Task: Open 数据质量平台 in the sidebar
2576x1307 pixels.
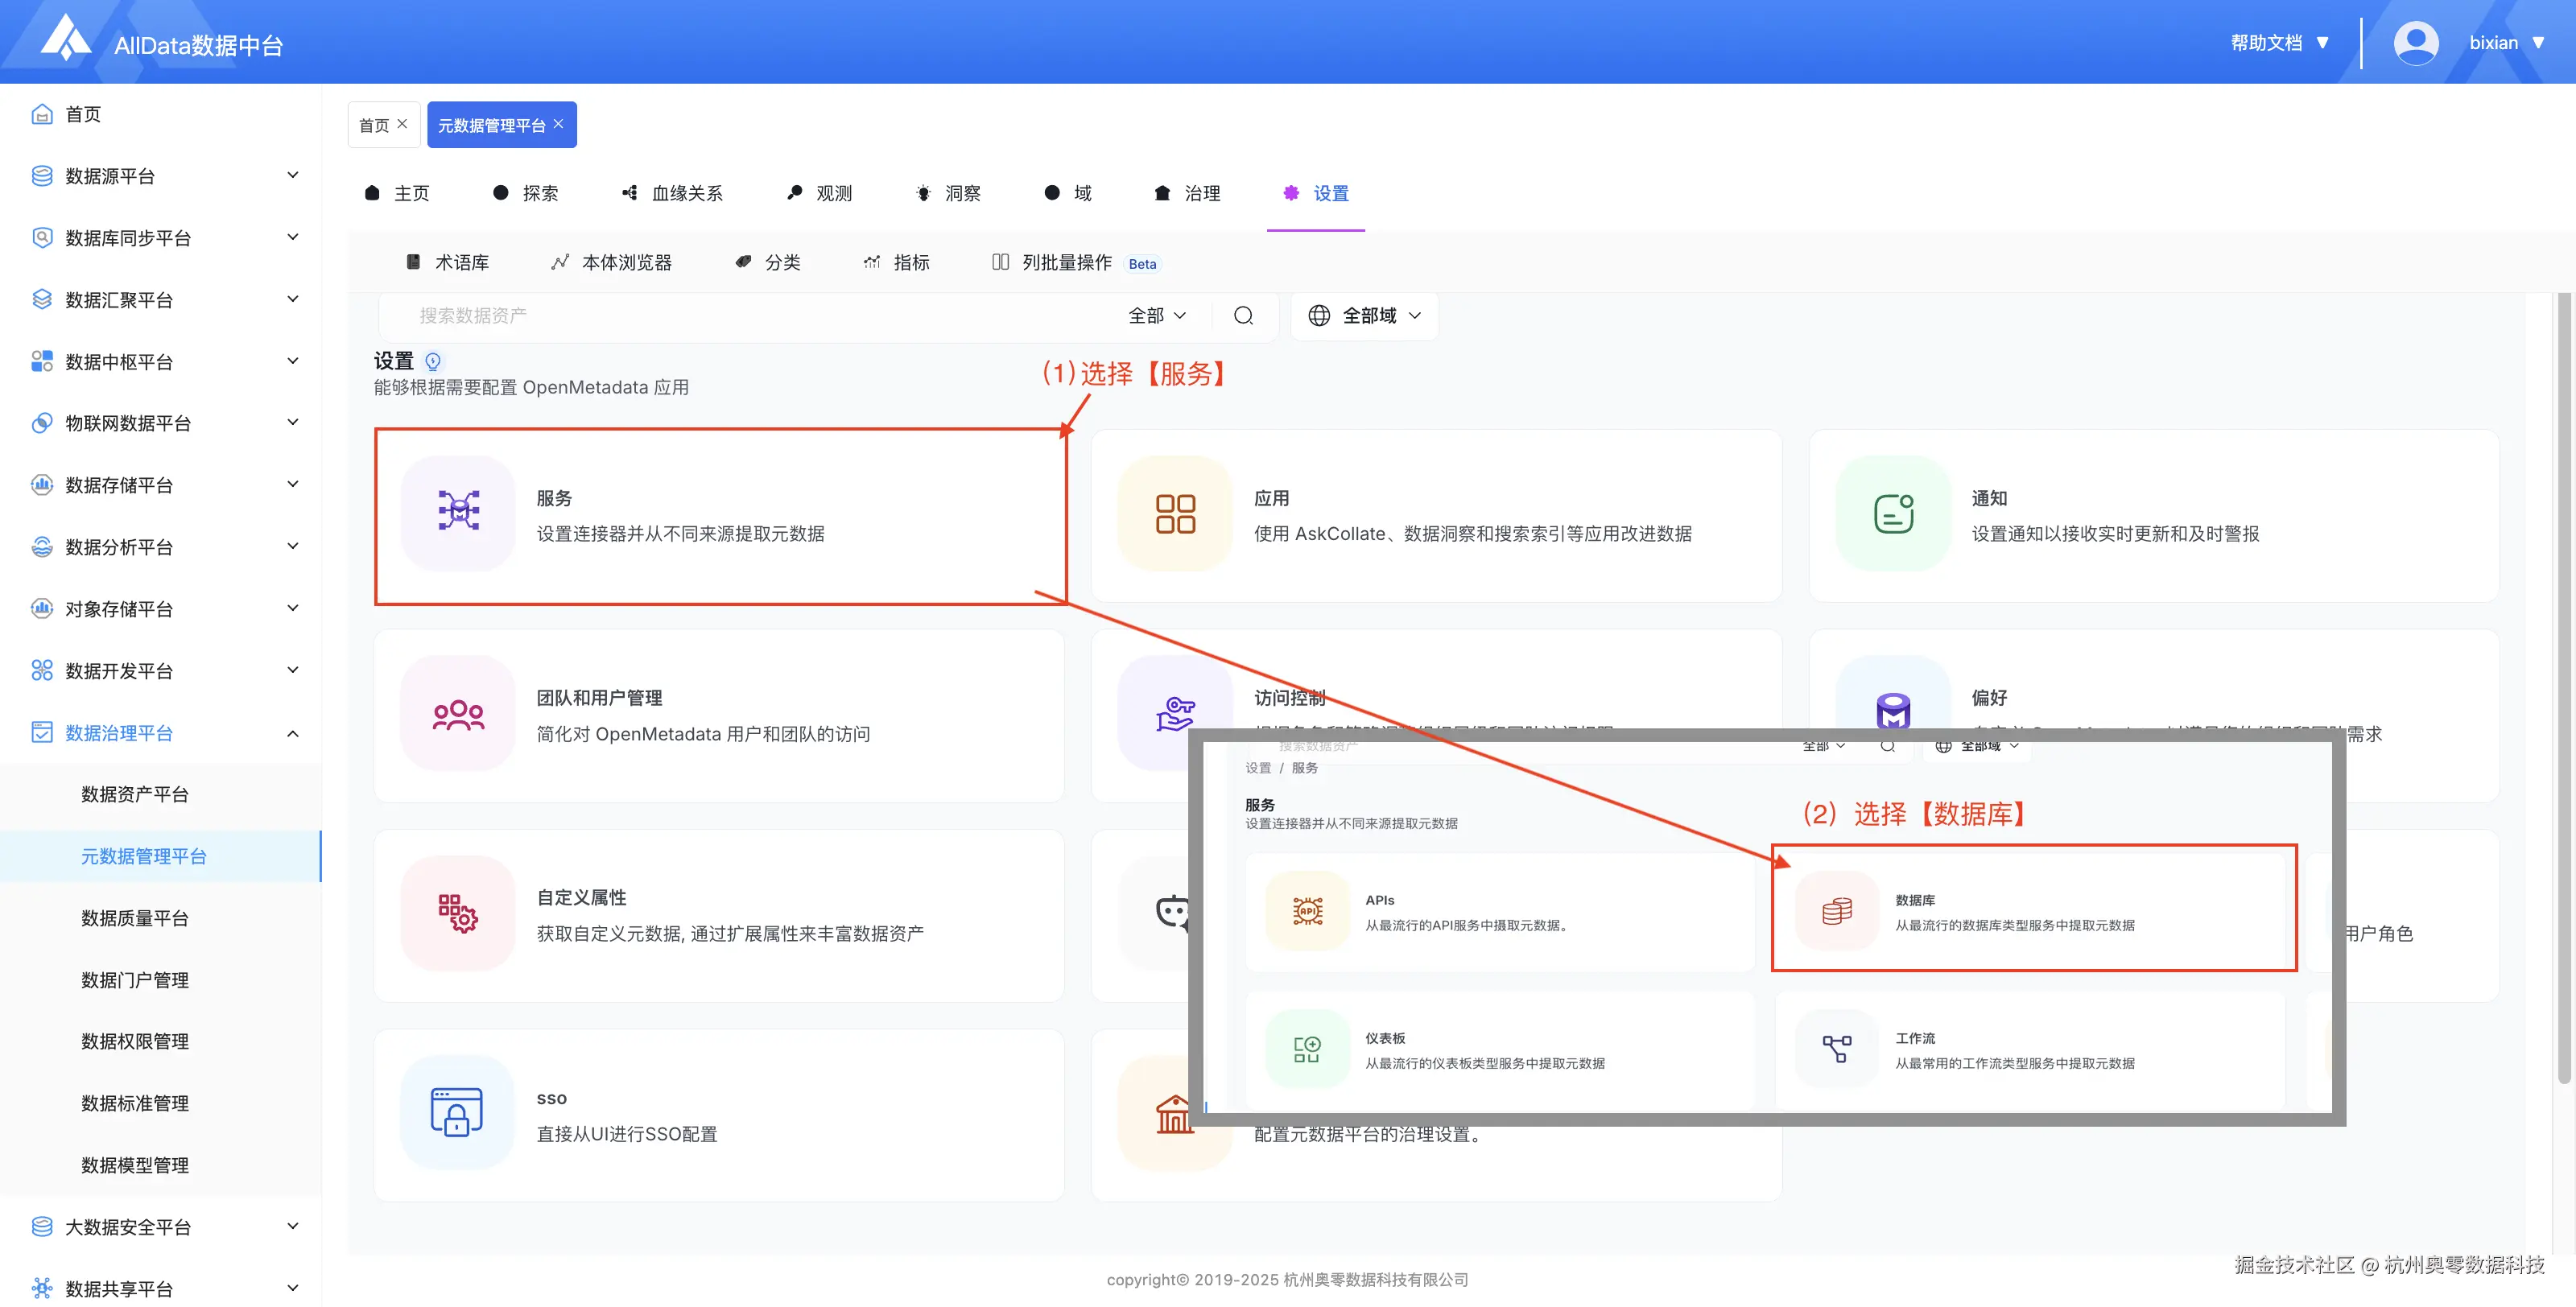Action: (135, 918)
